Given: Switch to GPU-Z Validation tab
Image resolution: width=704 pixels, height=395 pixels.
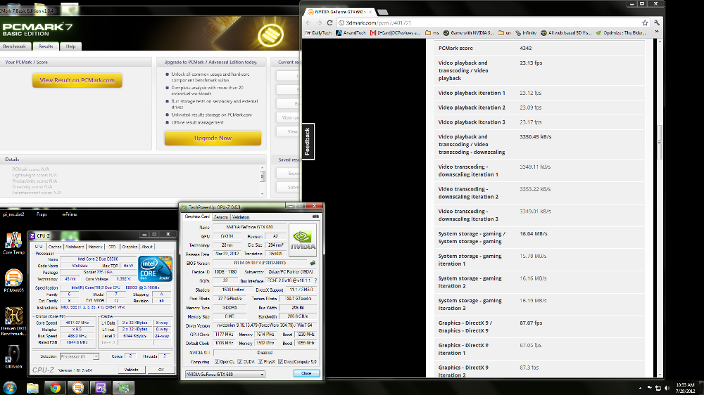Looking at the screenshot, I should pyautogui.click(x=241, y=217).
